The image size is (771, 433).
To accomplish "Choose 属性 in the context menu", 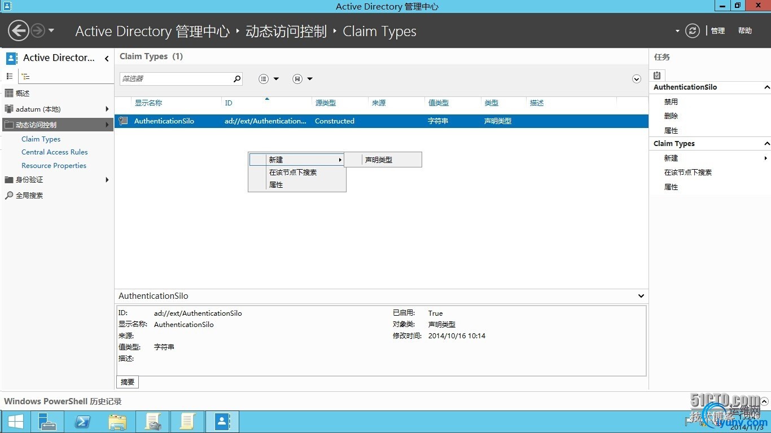I will coord(297,185).
